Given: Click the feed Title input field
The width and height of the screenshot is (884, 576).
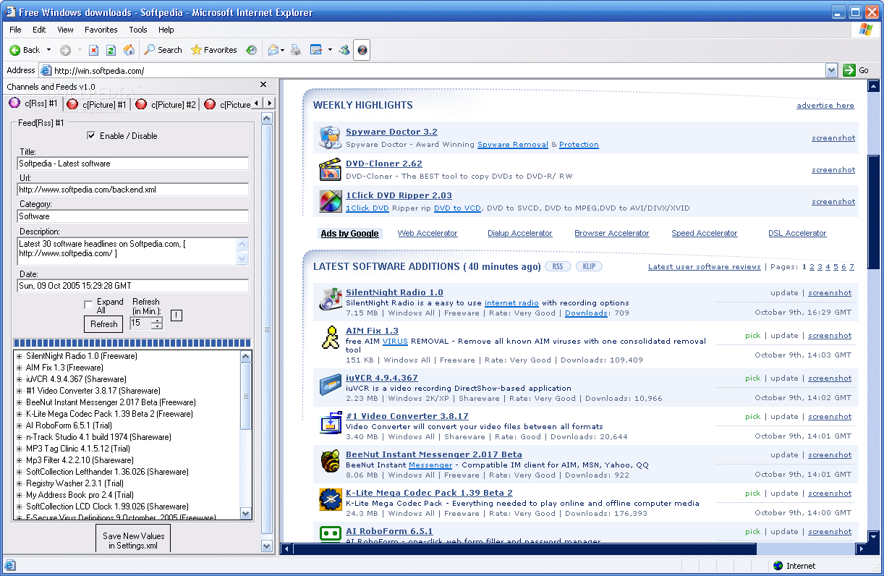Looking at the screenshot, I should [133, 164].
